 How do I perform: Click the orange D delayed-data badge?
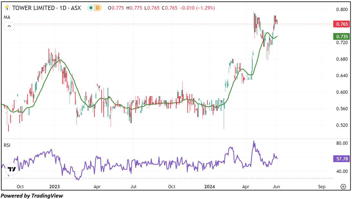coord(98,8)
